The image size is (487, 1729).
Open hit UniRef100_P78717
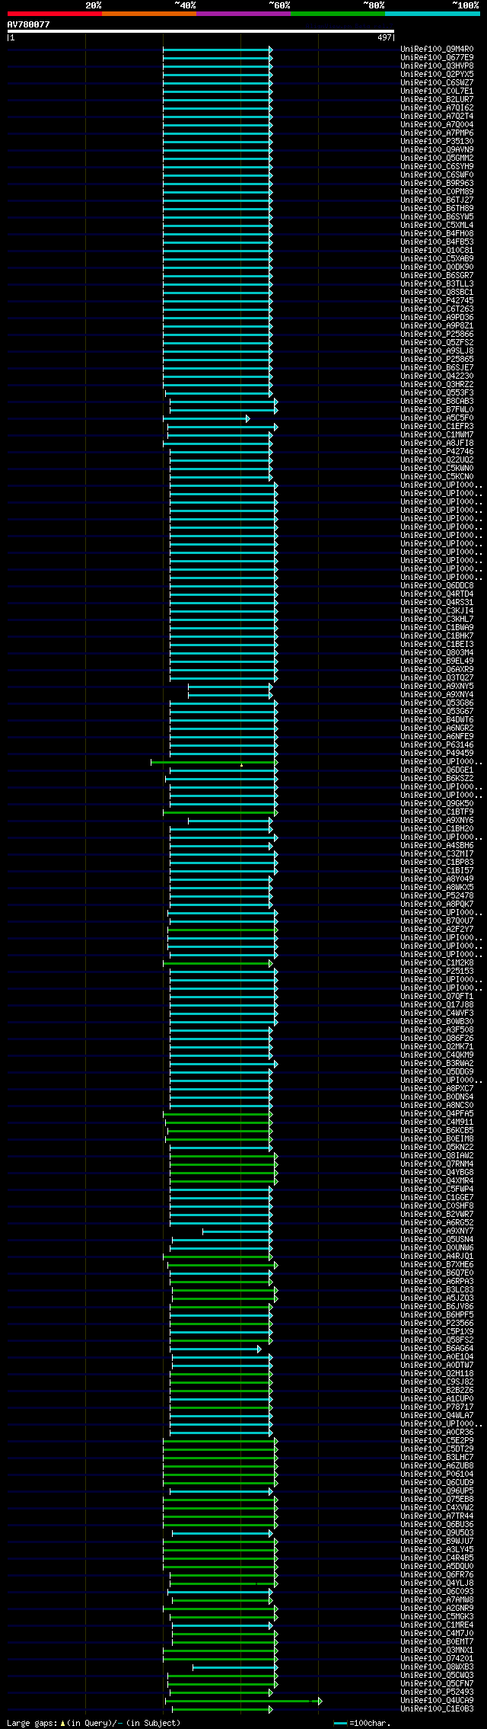(x=437, y=1407)
